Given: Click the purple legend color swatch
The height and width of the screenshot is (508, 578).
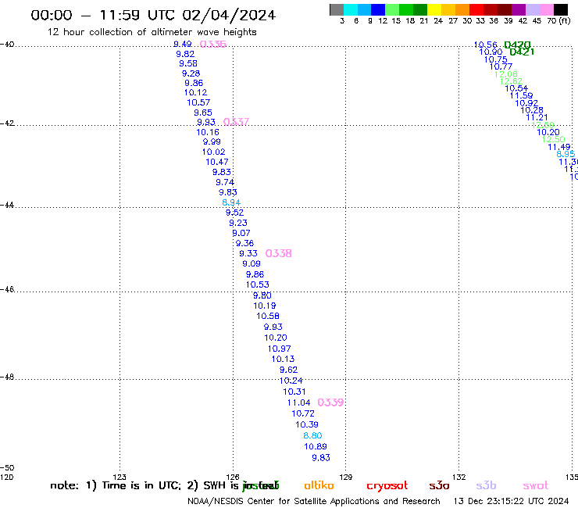Looking at the screenshot, I should point(519,9).
